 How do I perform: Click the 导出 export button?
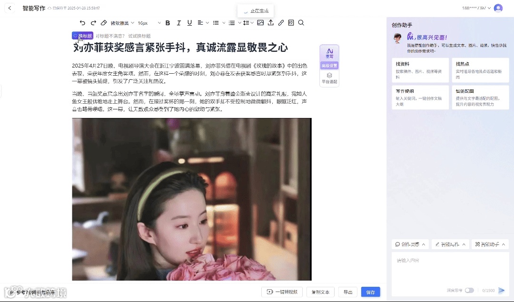pos(348,292)
